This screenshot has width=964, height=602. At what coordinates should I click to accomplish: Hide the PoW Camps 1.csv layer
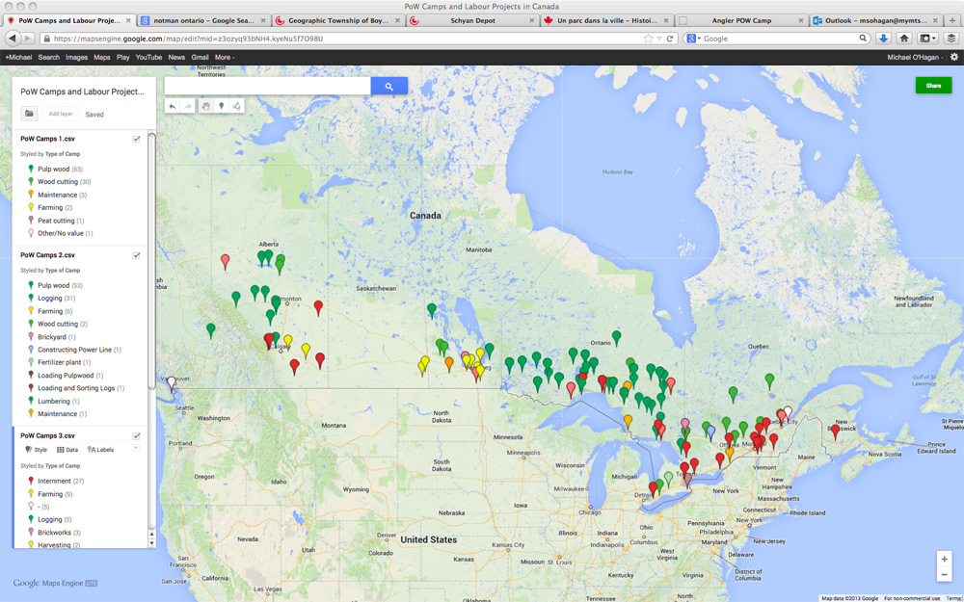(x=137, y=139)
